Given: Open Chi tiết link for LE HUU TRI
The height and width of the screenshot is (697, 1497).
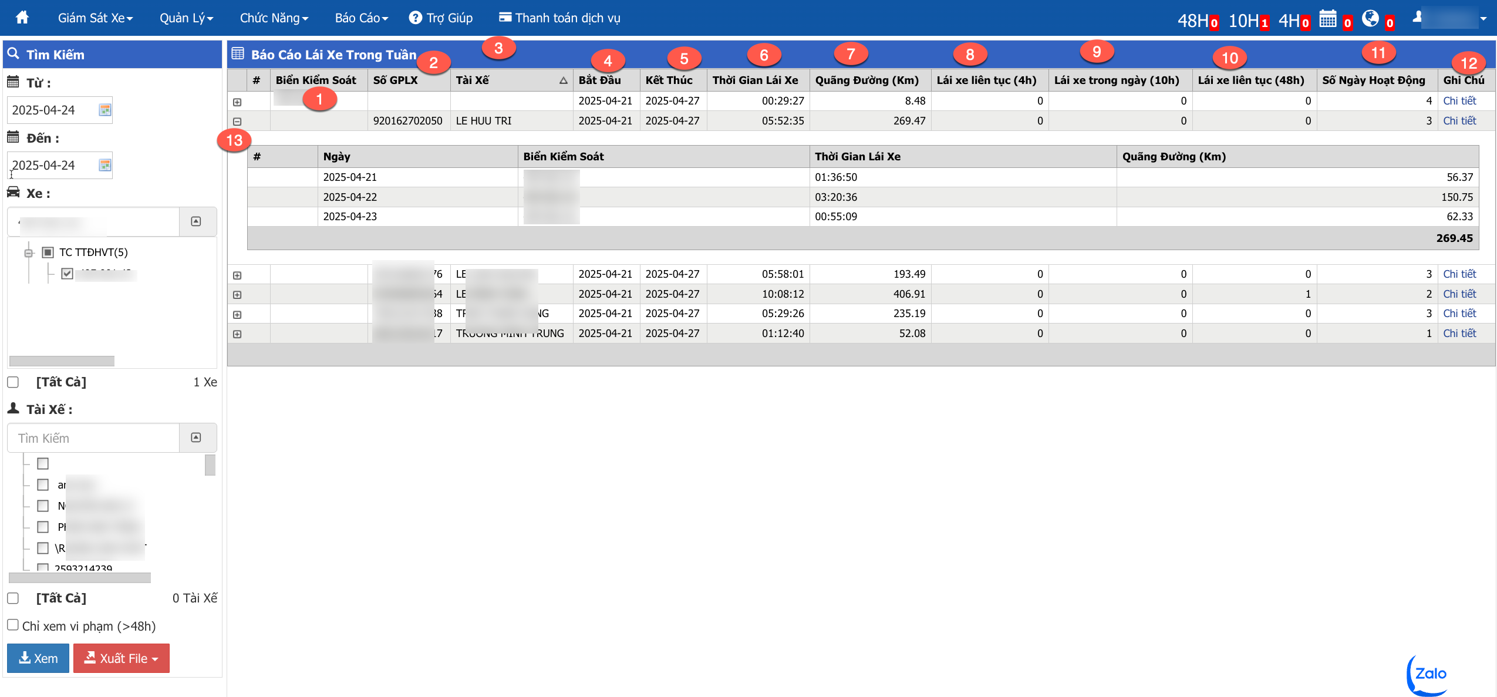Looking at the screenshot, I should [x=1459, y=121].
